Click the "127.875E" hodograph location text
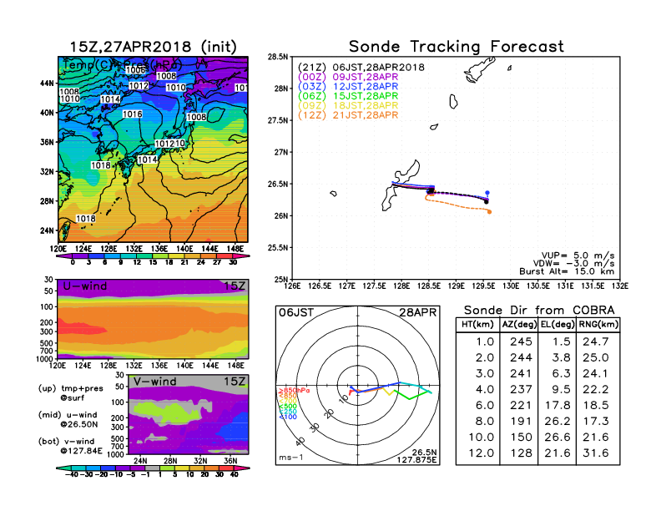 (x=416, y=459)
